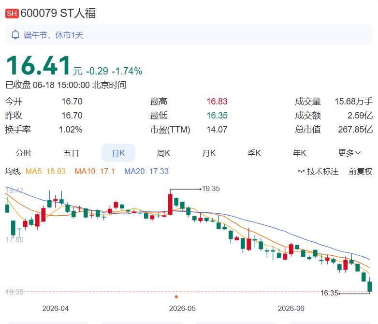Screen dimensions: 378x324
Task: Click the turnover rate 1.02%
Action: tap(71, 130)
